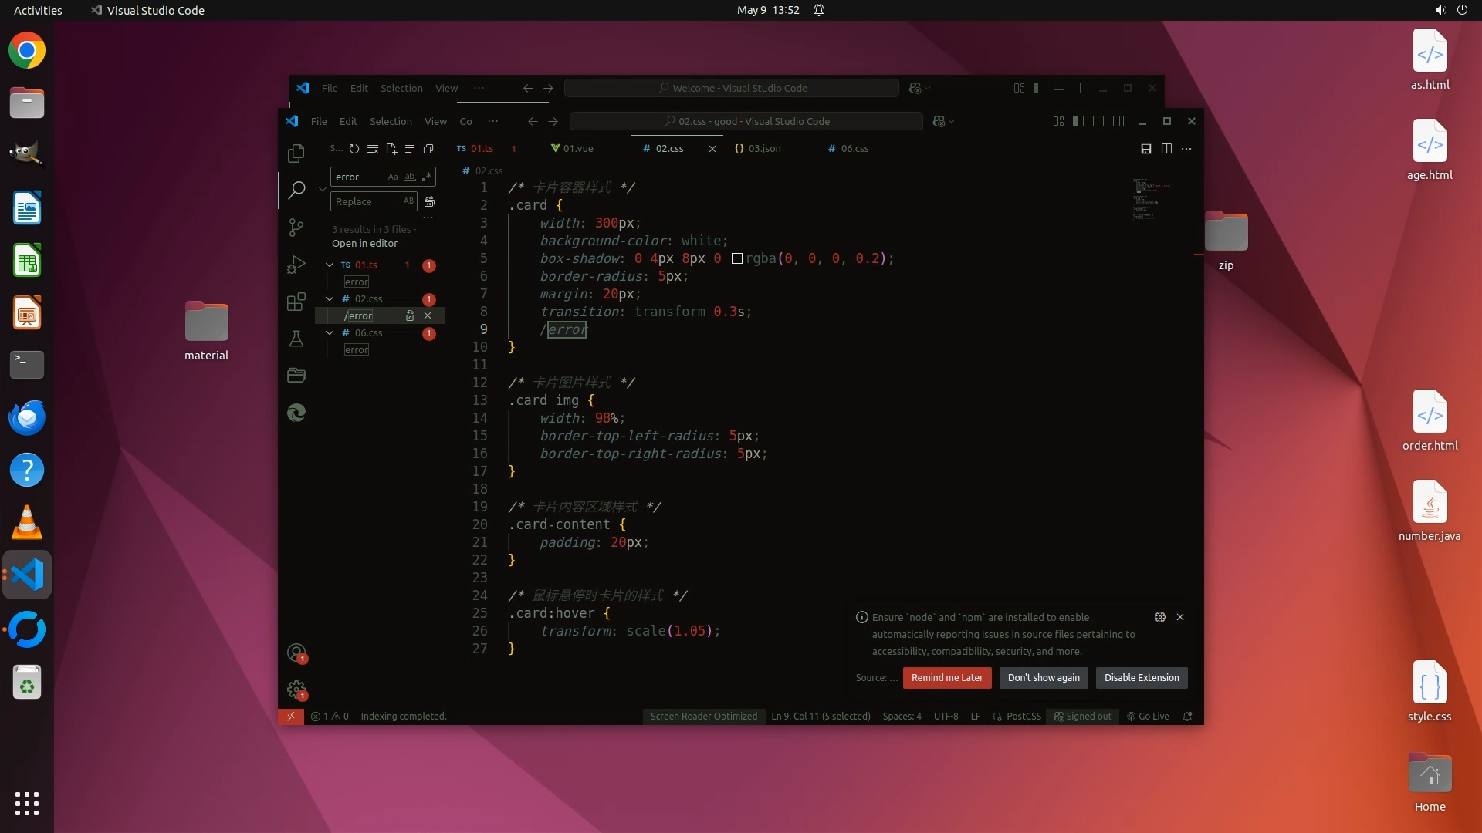Click the Collapse All search results icon

click(428, 149)
